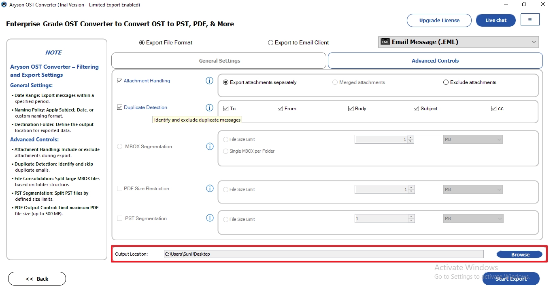Image resolution: width=553 pixels, height=294 pixels.
Task: Toggle the Duplicate Detection checkbox
Action: point(119,107)
